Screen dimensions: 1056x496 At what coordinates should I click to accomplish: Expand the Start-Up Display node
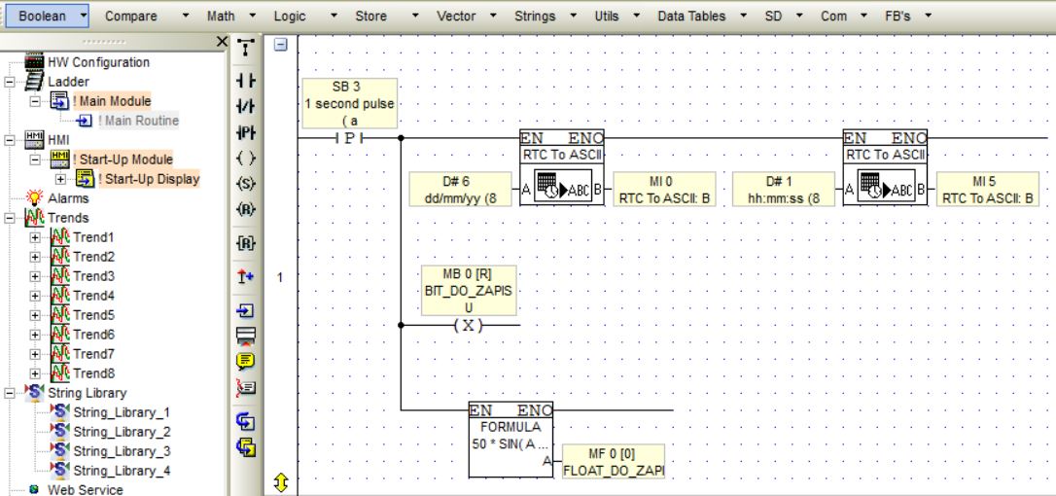[x=60, y=179]
